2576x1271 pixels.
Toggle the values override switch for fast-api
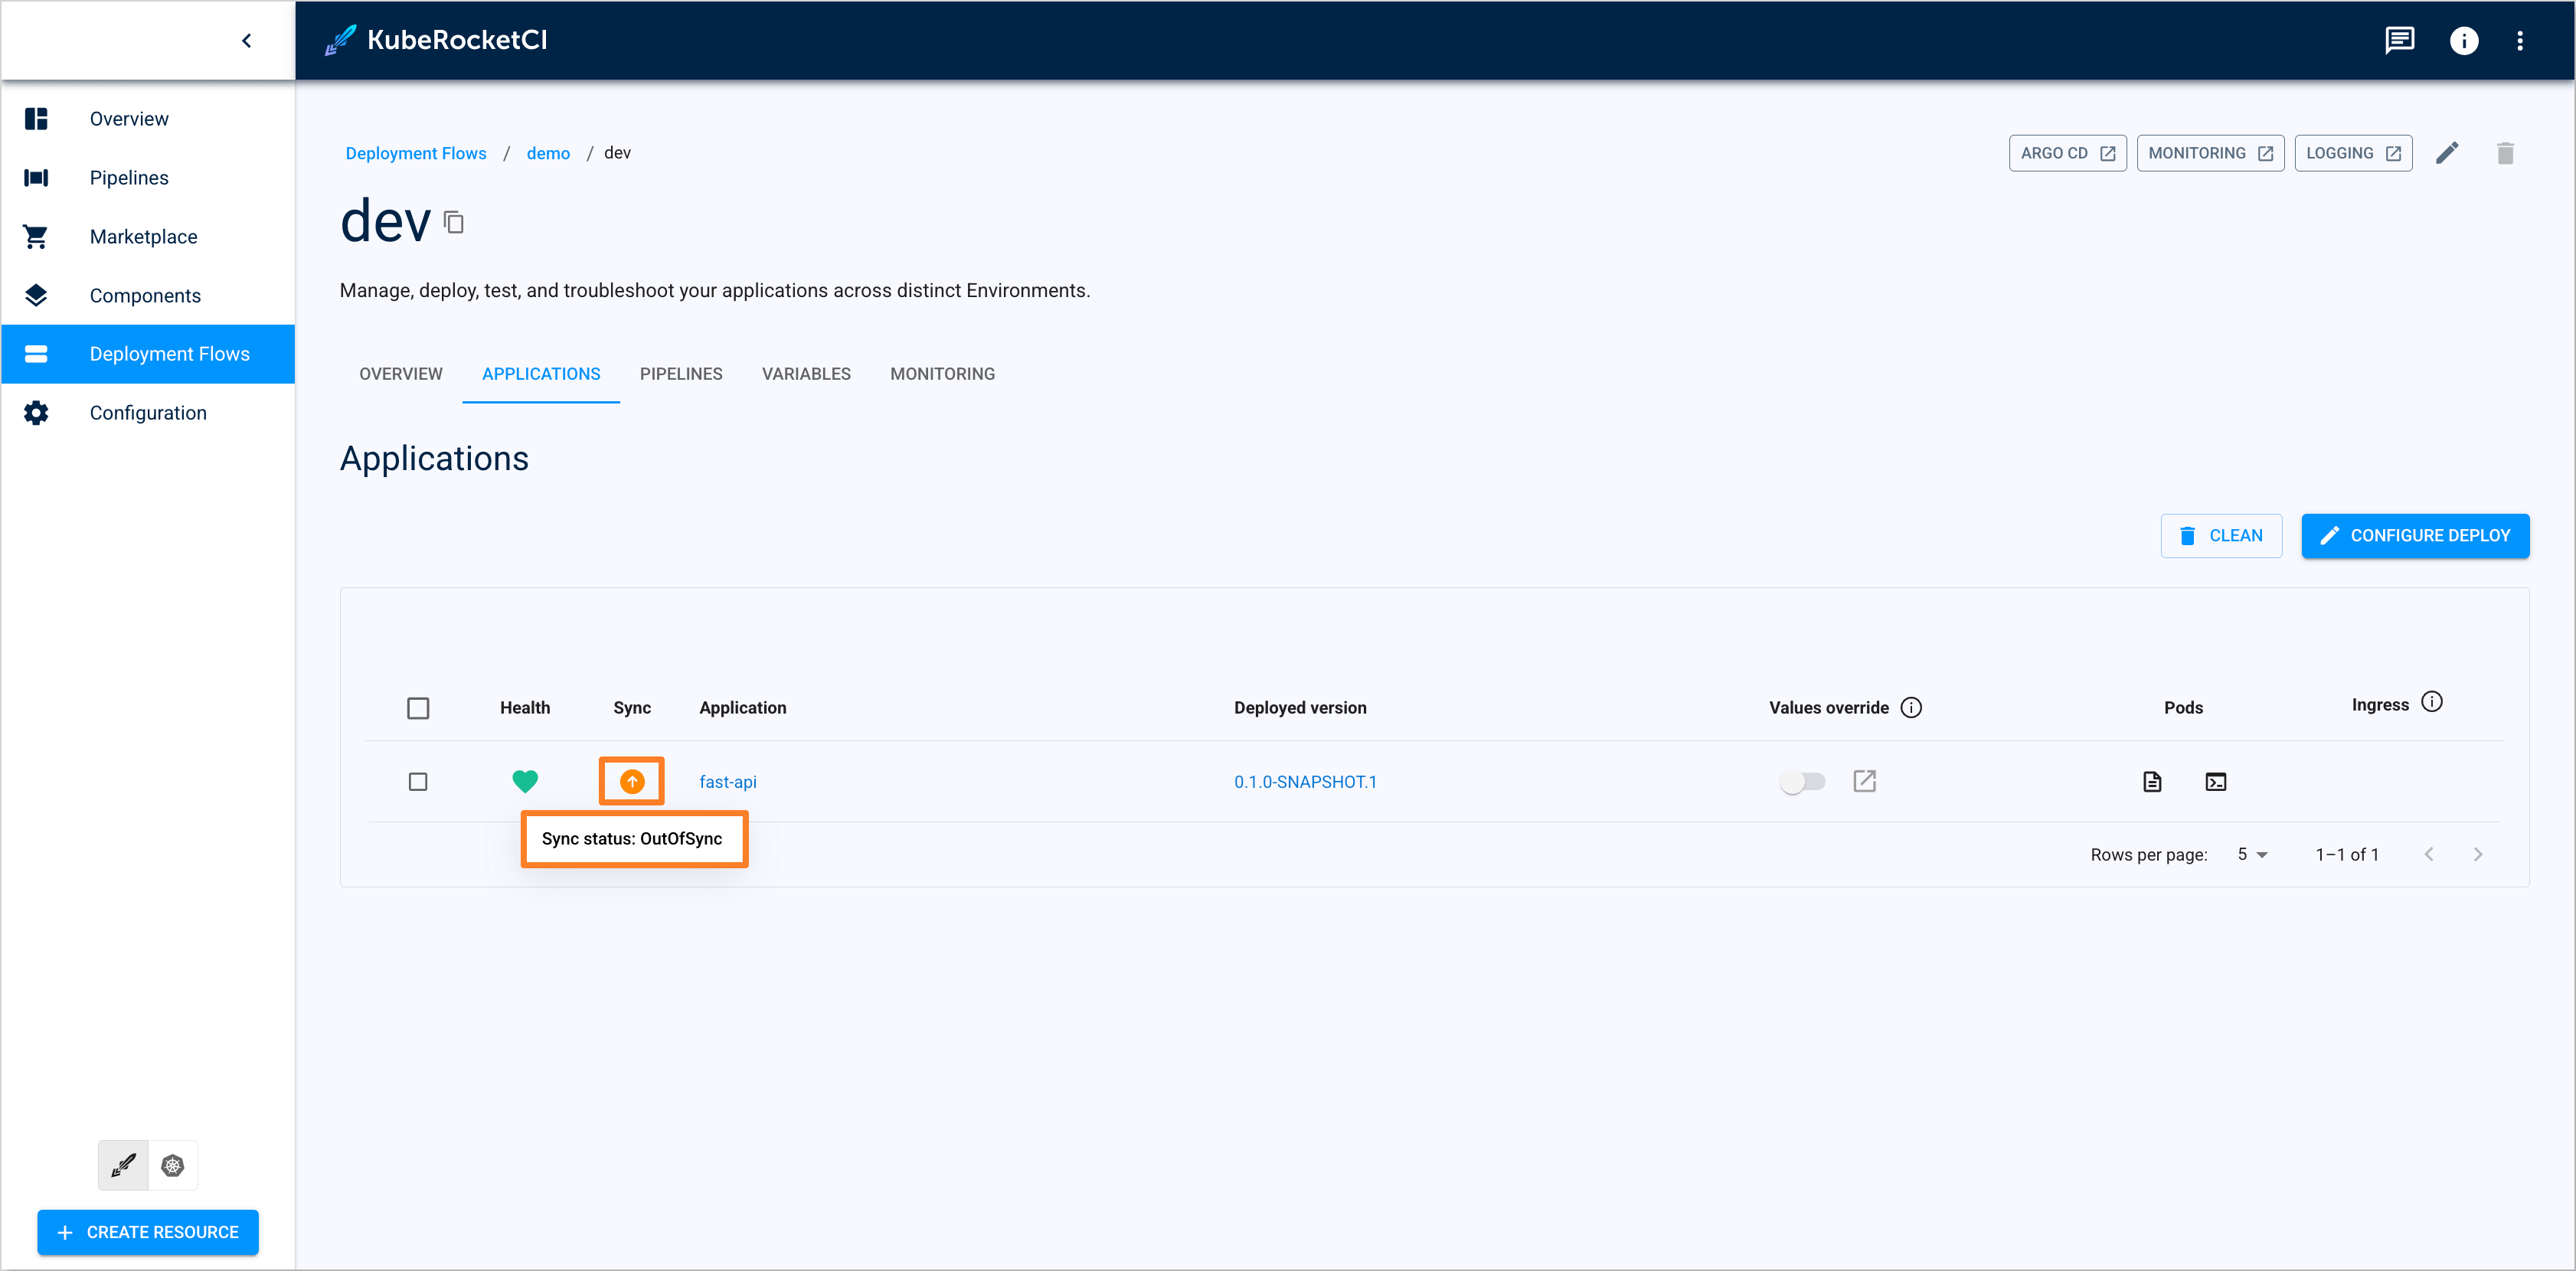(x=1800, y=782)
